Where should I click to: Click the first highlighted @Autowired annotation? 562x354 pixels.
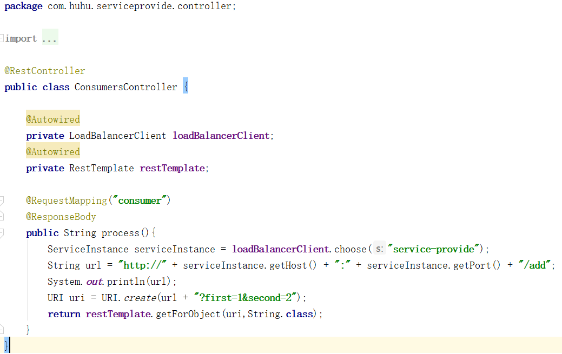(x=53, y=119)
